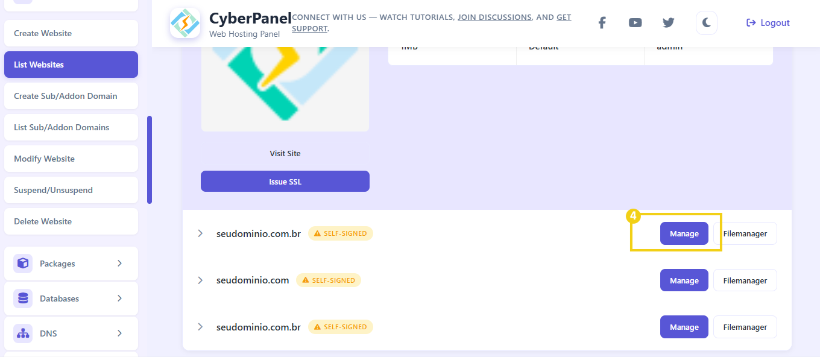Open JOIN DISCUSSIONS link

pos(494,17)
